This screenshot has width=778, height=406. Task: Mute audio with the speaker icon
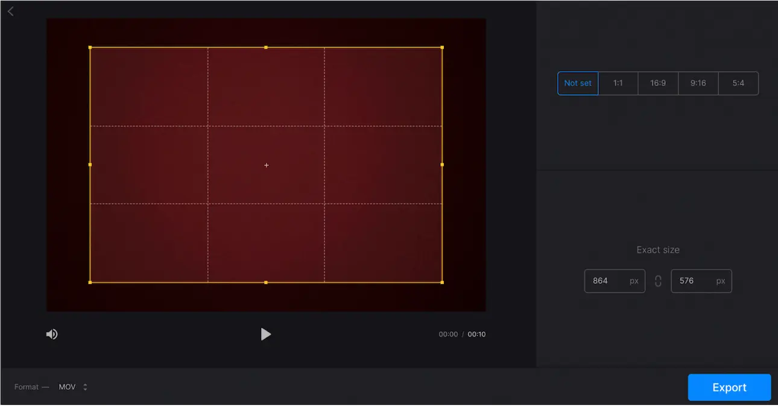point(52,334)
